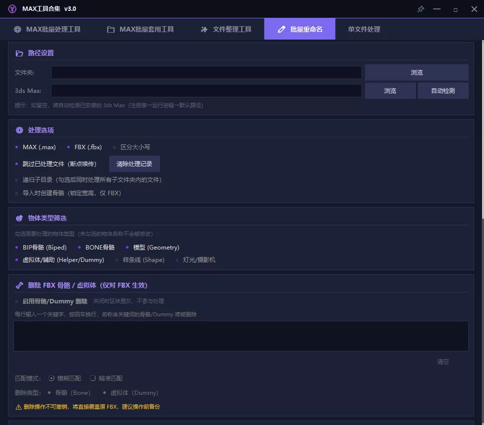Toggle 模型 (Geometry) filter

(x=153, y=248)
